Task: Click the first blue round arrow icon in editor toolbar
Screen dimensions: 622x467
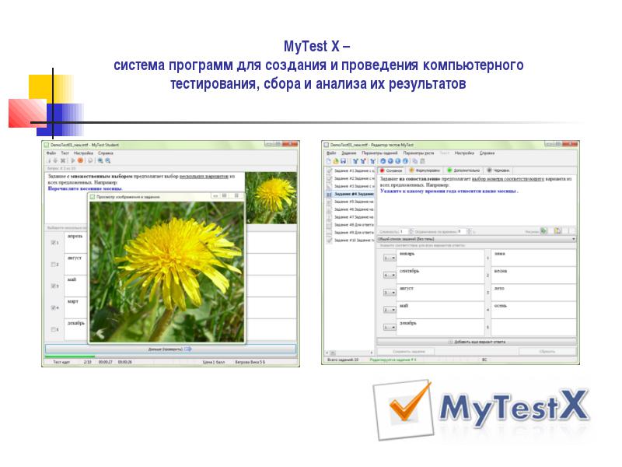Action: pos(383,161)
